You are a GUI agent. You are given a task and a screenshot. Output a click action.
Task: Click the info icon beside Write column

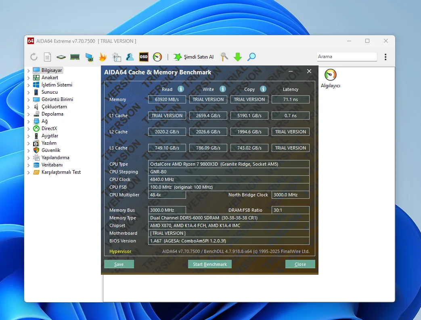pos(222,89)
